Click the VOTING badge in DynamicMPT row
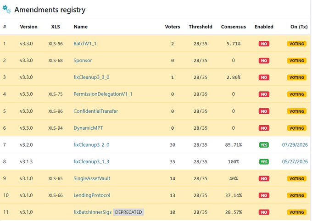This screenshot has height=221, width=312. point(297,128)
